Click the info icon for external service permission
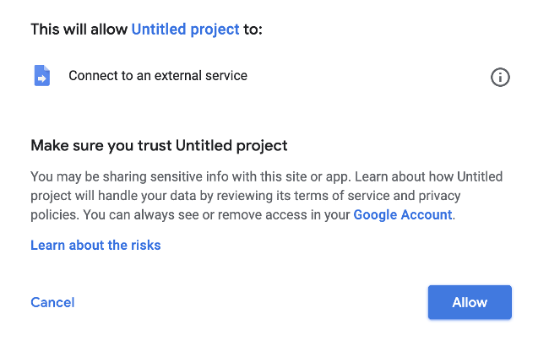The height and width of the screenshot is (346, 549). click(500, 78)
